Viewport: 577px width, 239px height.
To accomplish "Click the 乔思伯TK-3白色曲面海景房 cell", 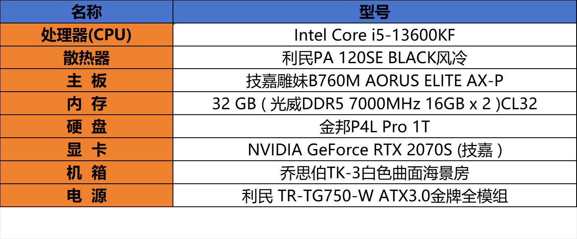I will point(374,173).
